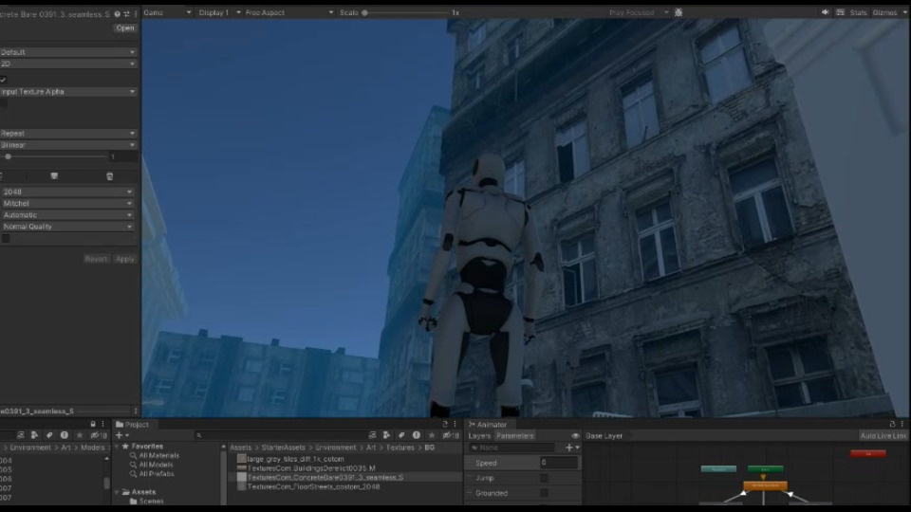Click the Open button in Inspector
This screenshot has width=911, height=512.
point(125,27)
